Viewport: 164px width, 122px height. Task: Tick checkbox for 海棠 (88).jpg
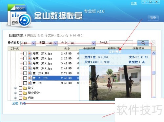pos(25,58)
